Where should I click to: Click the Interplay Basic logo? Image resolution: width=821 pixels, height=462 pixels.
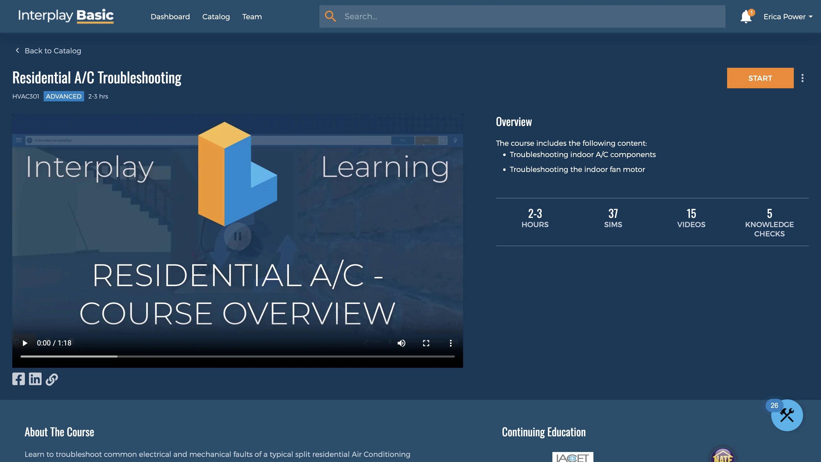point(66,16)
